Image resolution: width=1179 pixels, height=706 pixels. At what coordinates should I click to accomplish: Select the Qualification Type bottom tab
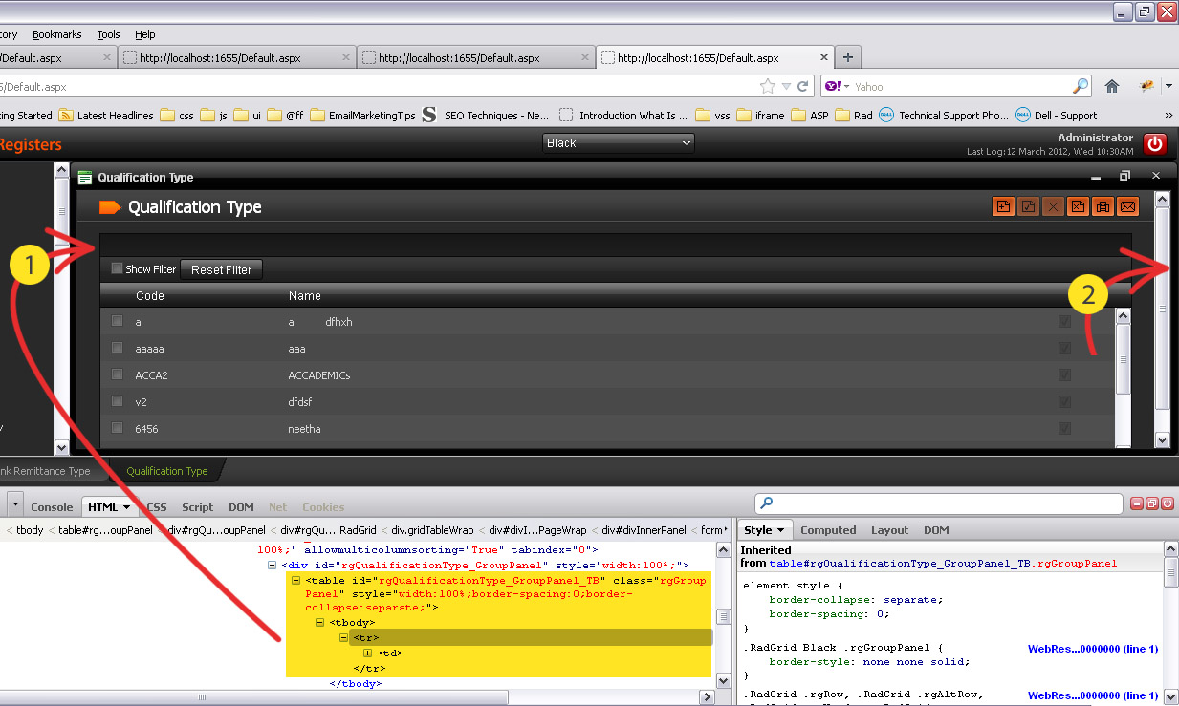(166, 471)
